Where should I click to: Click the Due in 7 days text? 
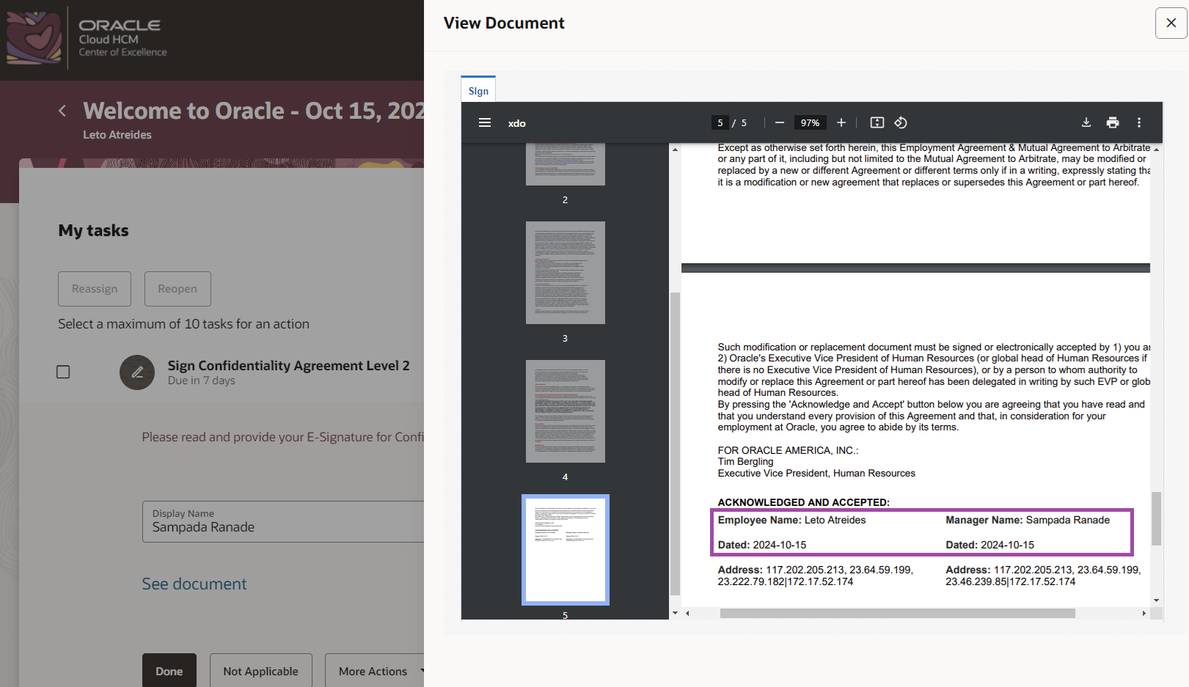[201, 381]
